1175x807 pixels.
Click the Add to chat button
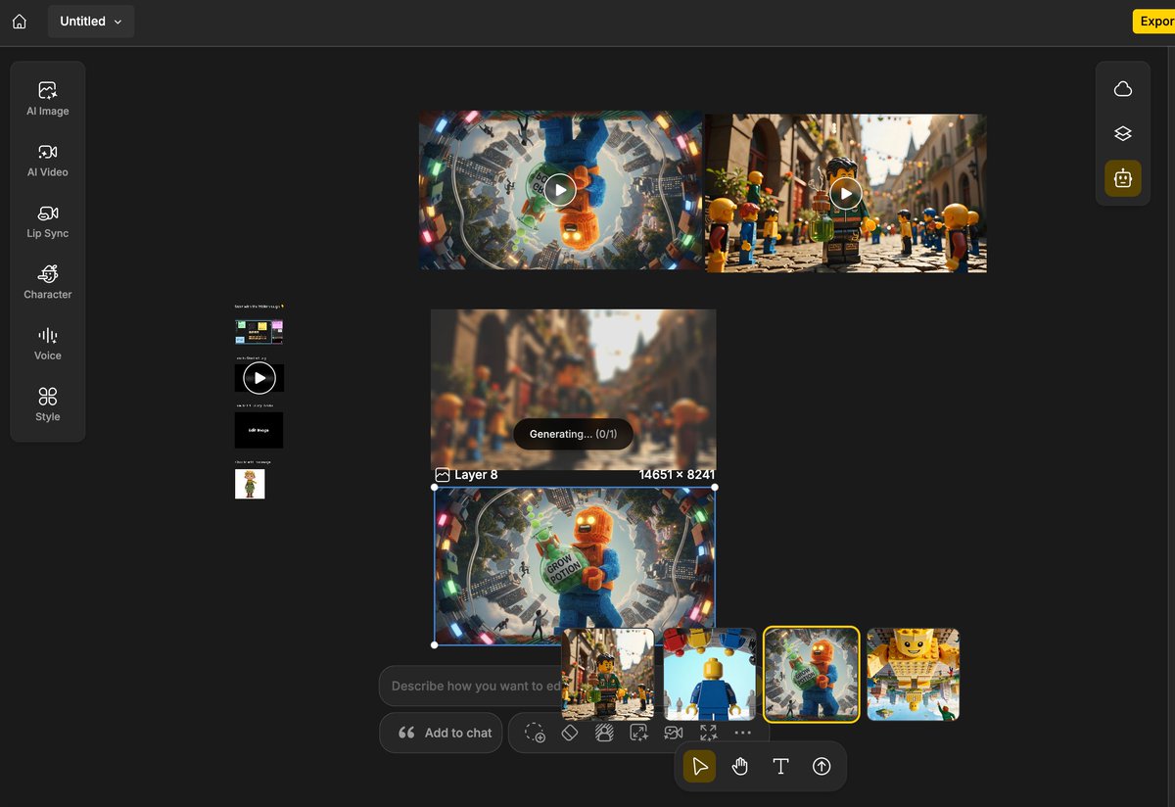[x=442, y=733]
